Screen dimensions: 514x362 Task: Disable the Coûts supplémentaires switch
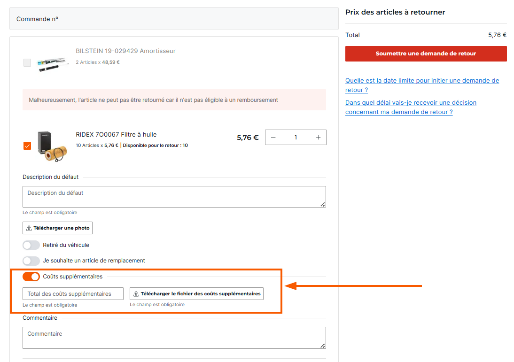pyautogui.click(x=31, y=277)
